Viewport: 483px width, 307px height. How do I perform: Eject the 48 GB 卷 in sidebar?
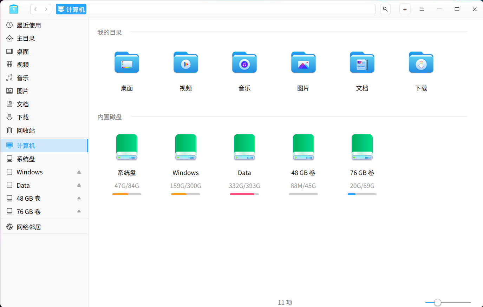click(x=79, y=198)
